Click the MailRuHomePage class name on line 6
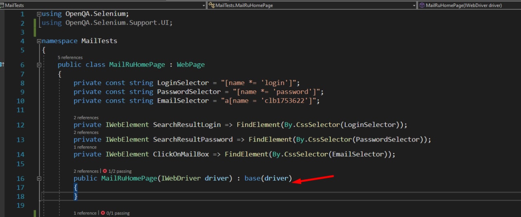Image resolution: width=521 pixels, height=217 pixels. [x=137, y=64]
